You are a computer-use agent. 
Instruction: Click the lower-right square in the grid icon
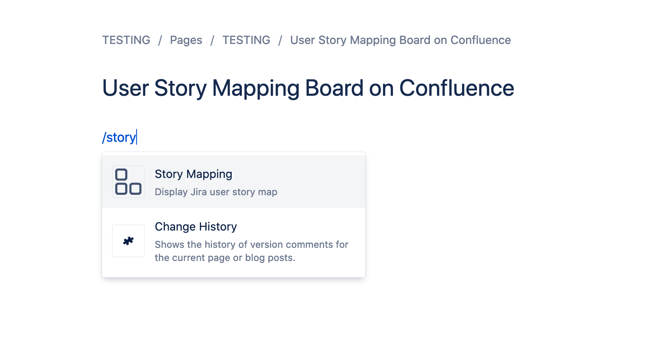(x=135, y=189)
